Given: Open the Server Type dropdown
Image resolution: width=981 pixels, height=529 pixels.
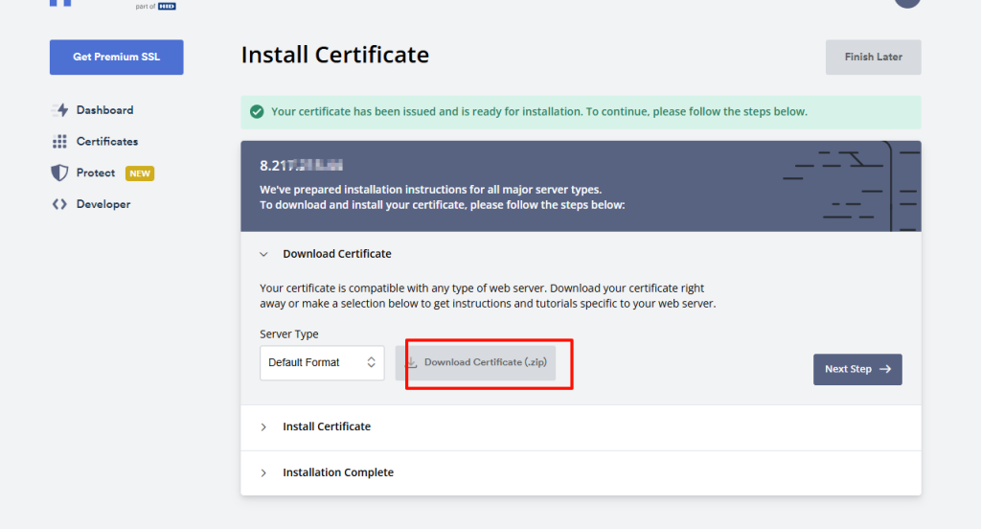Looking at the screenshot, I should (322, 363).
